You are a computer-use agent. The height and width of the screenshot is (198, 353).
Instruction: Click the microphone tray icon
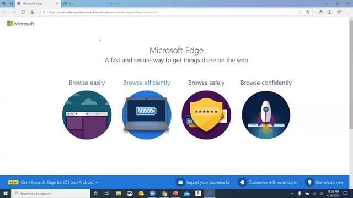299,193
